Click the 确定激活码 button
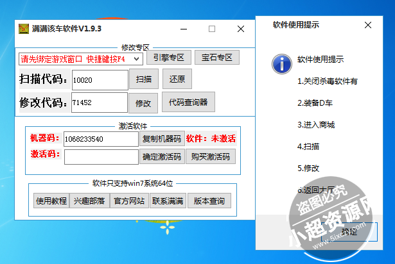Screen dimensions: 395x264 [x=162, y=156]
